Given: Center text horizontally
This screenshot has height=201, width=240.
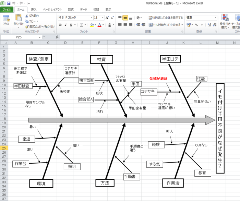Looking at the screenshot, I should pyautogui.click(x=125, y=25).
